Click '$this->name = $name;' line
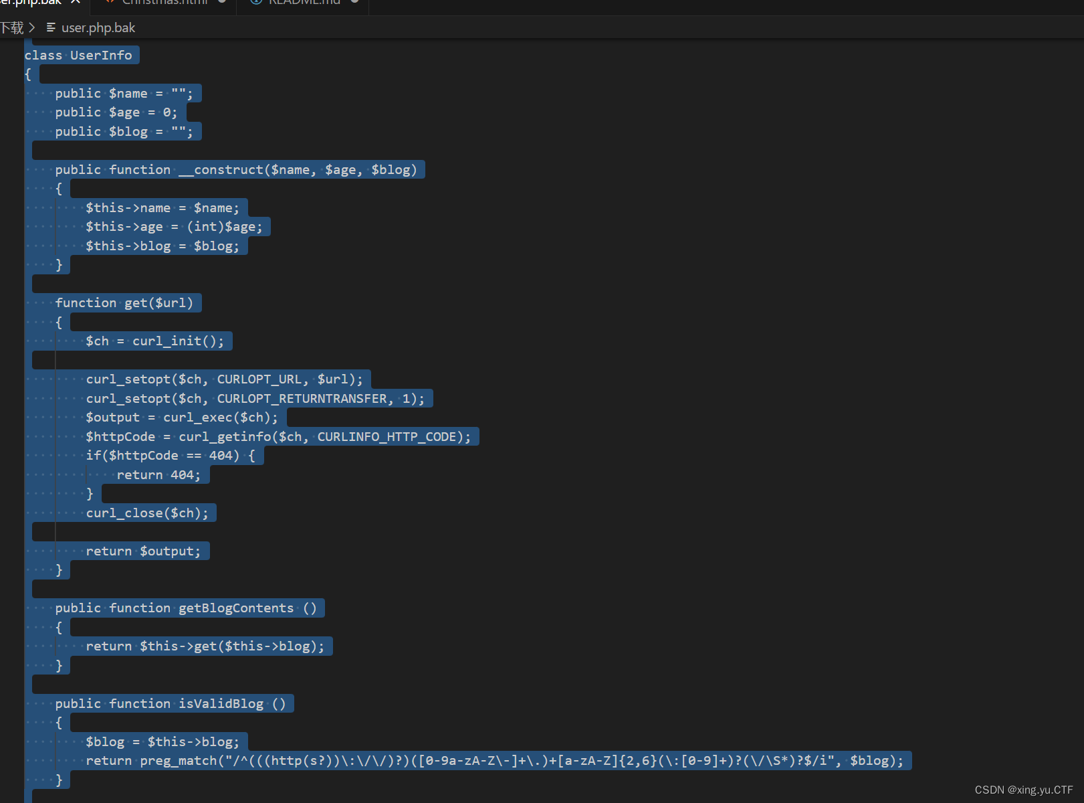 point(162,208)
